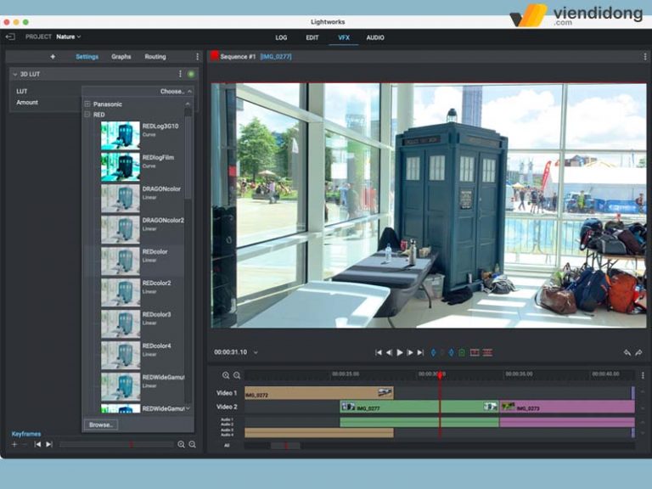652x489 pixels.
Task: Open the LUT Choose dropdown
Action: pyautogui.click(x=138, y=91)
